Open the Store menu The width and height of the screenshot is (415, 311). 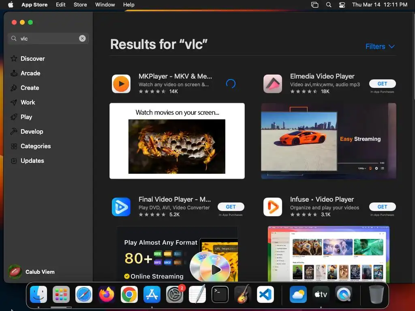click(80, 4)
